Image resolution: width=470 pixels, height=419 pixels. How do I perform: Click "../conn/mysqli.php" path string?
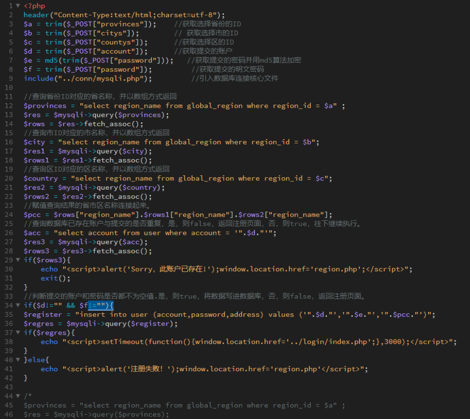101,79
